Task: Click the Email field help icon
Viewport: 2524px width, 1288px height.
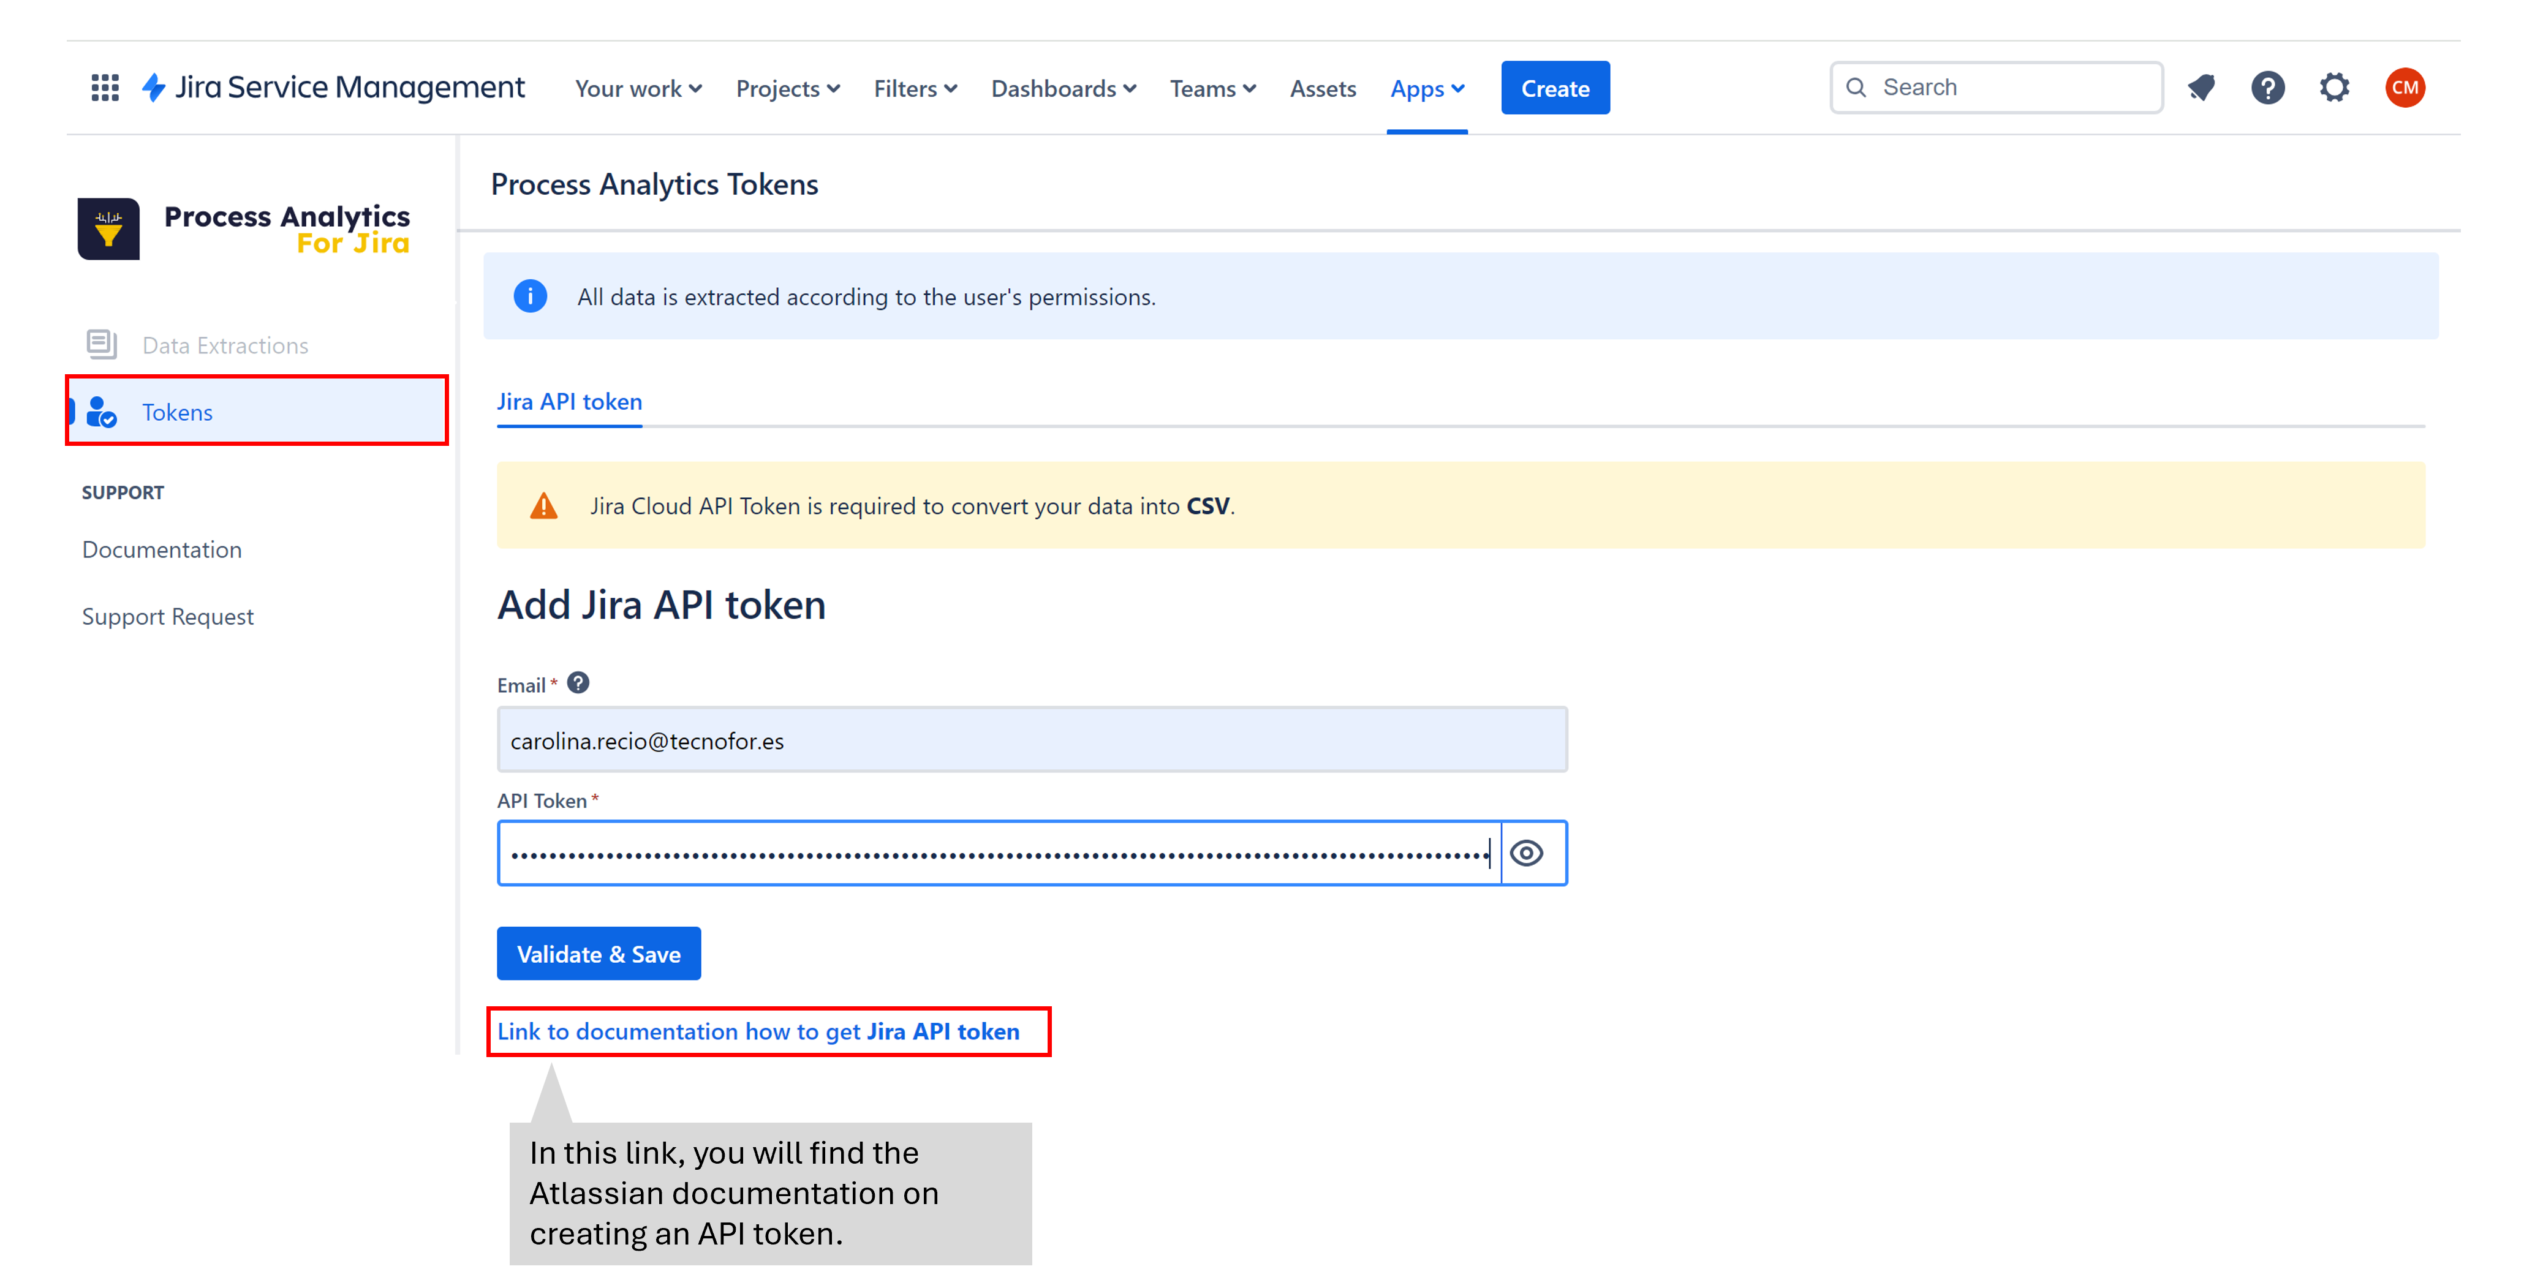Action: (x=578, y=684)
